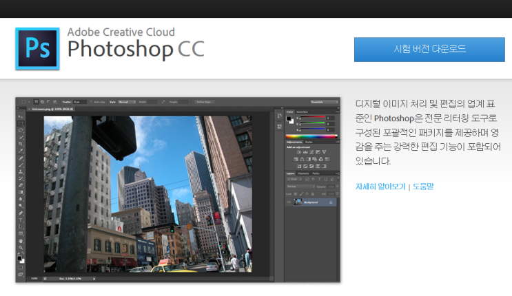Screen dimensions: 512x296
Task: Select the Adjustments tab
Action: coord(294,142)
